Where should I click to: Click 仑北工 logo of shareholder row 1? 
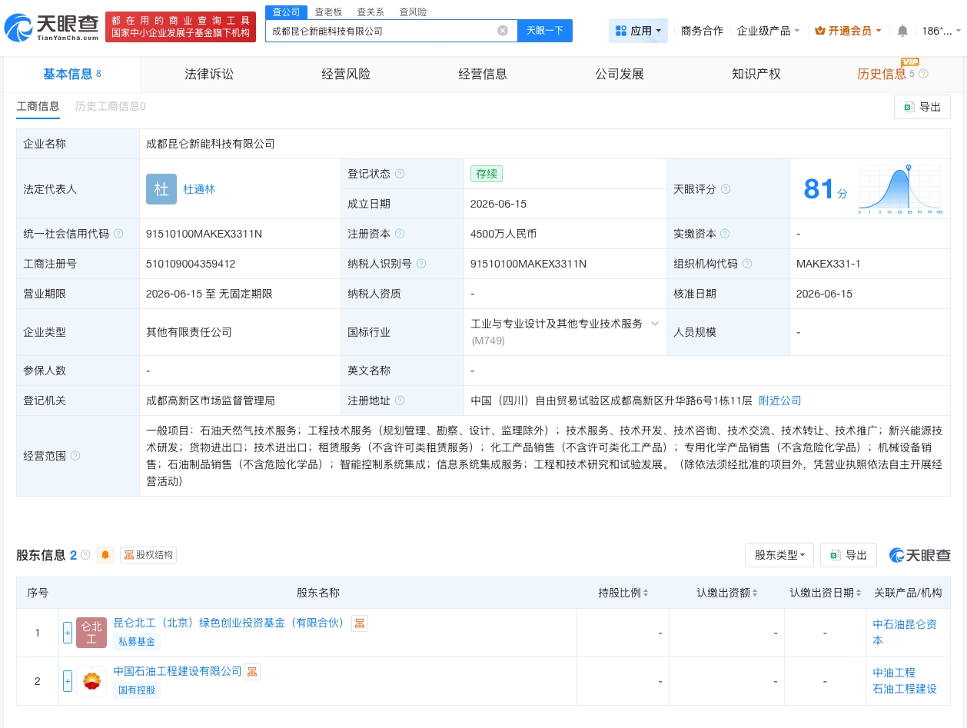[91, 633]
